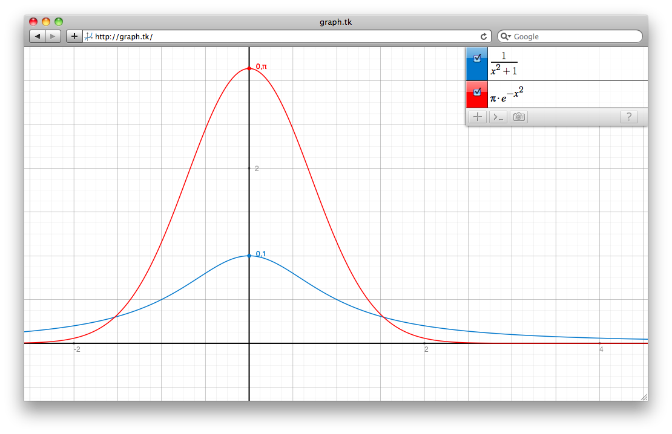Image resolution: width=672 pixels, height=434 pixels.
Task: Open the console prompt button
Action: point(498,117)
